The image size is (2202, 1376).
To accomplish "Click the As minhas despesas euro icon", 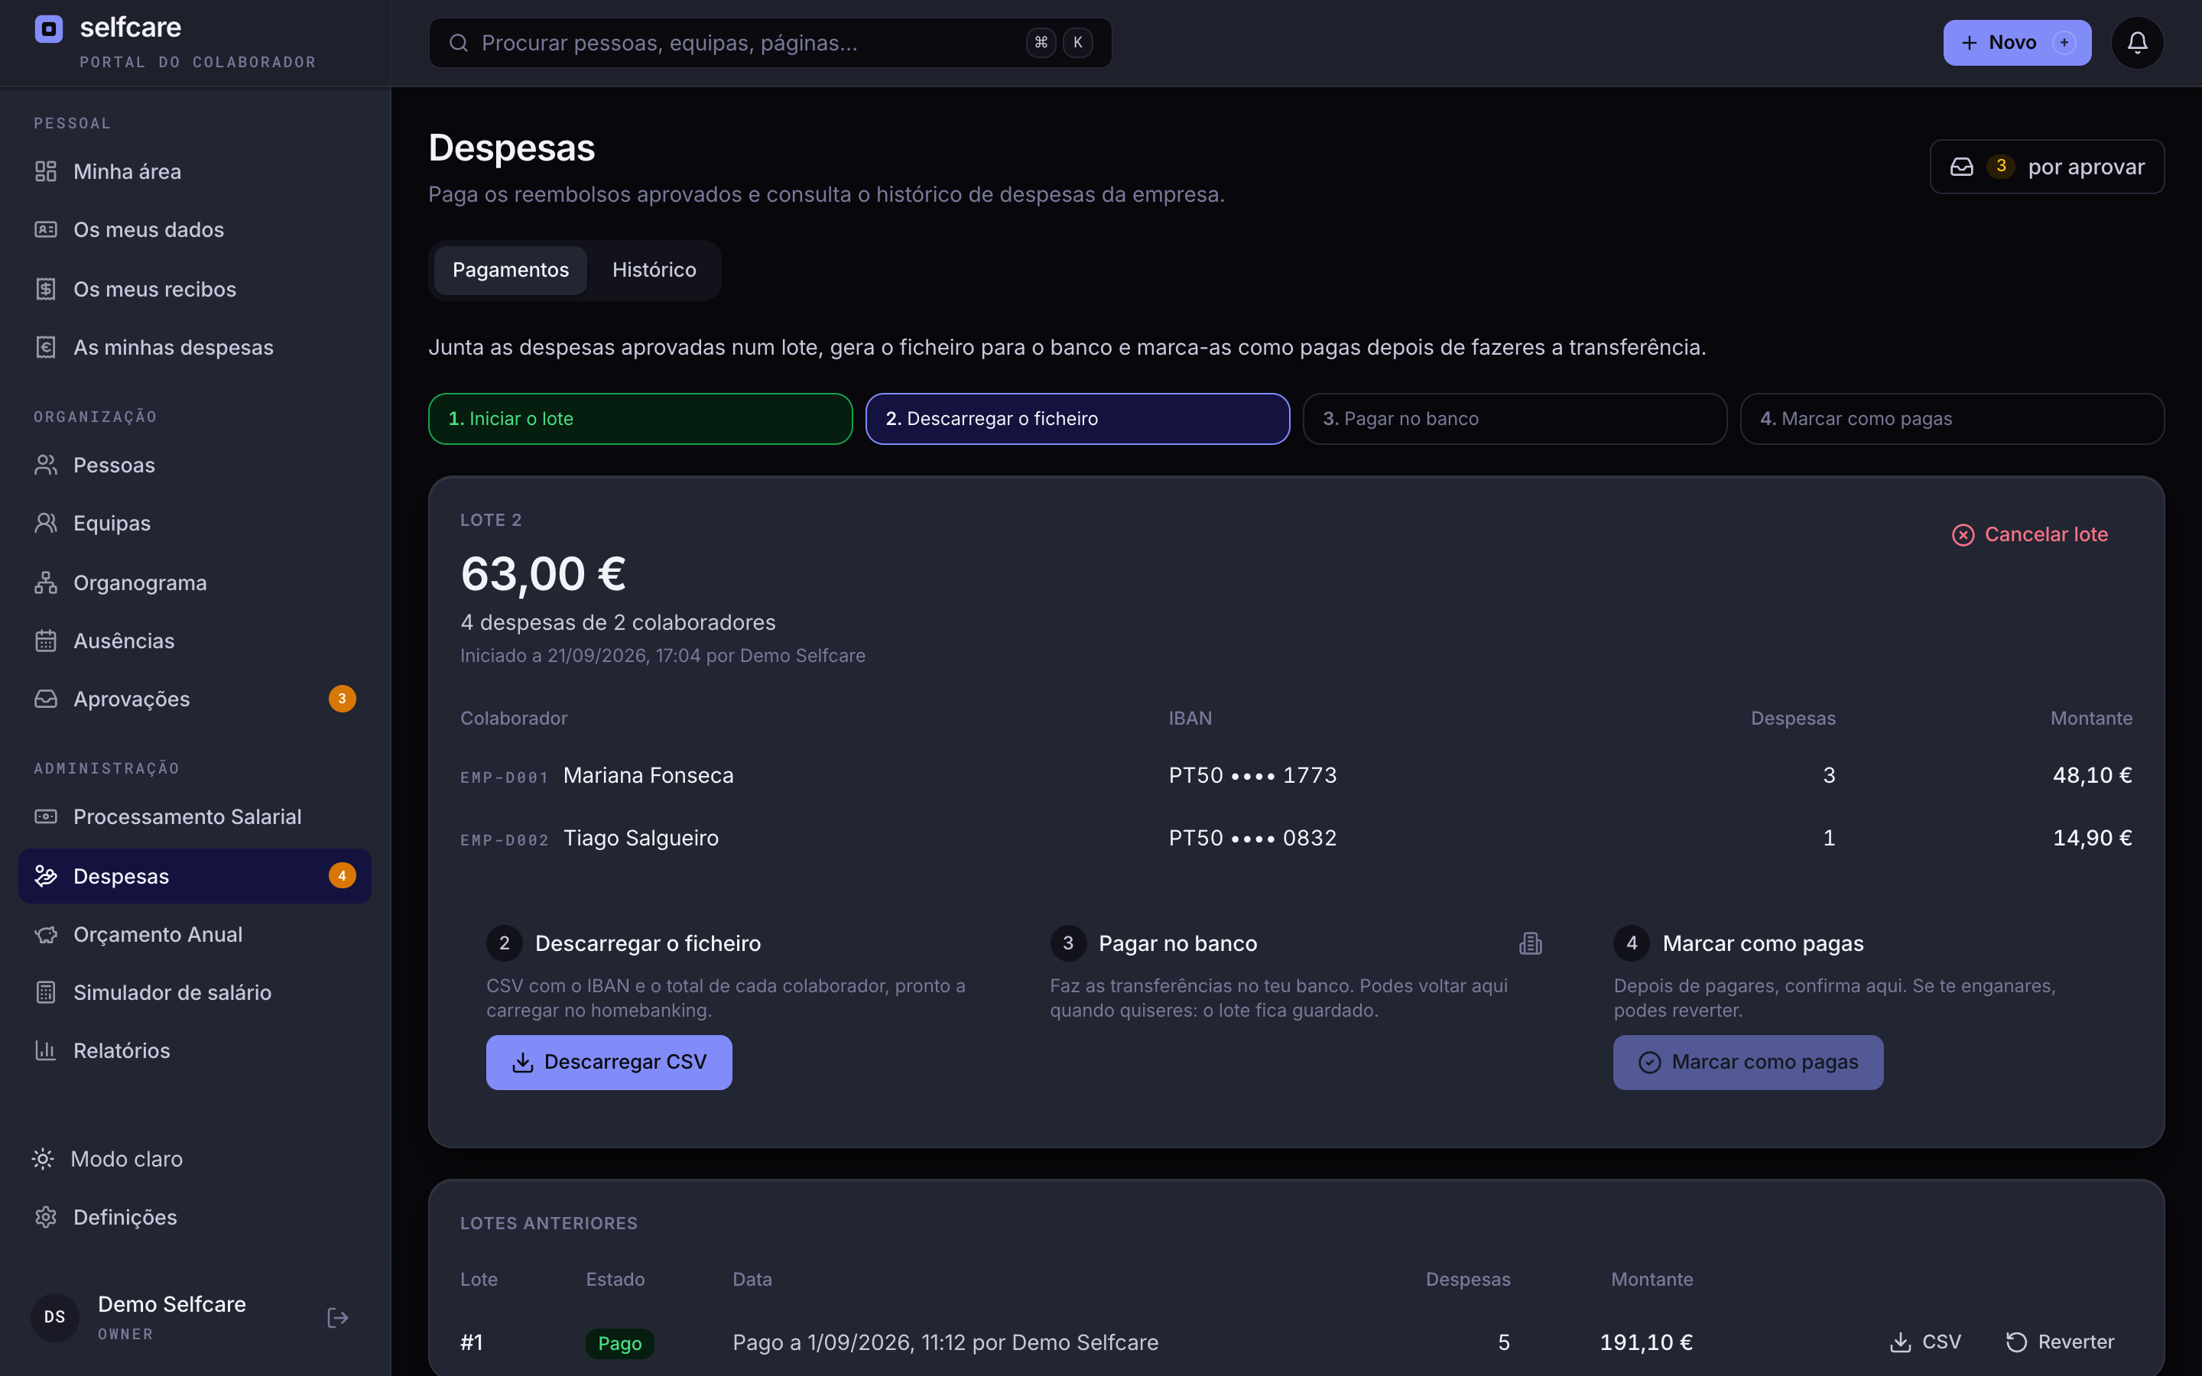I will point(46,348).
